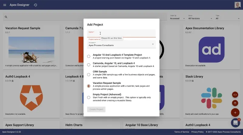Click the Slack Library logo

(x=211, y=98)
